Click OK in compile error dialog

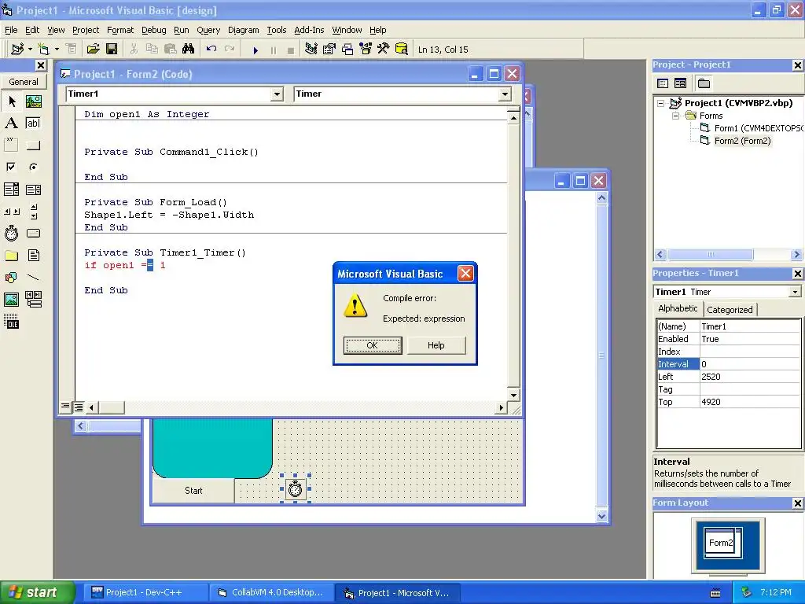tap(372, 345)
